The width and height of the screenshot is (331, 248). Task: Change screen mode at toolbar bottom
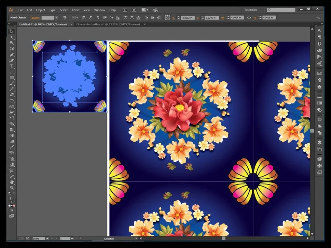(x=12, y=216)
